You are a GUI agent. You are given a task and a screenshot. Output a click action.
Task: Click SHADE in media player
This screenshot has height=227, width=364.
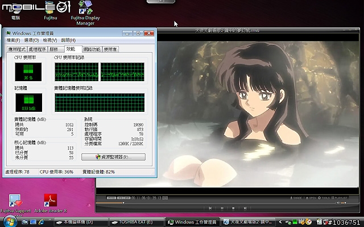(296, 198)
